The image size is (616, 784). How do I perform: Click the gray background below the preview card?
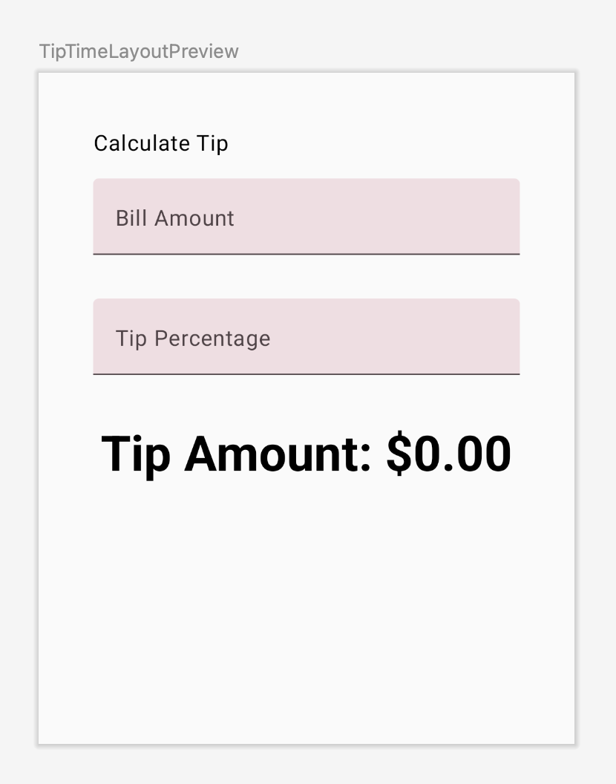click(x=306, y=765)
